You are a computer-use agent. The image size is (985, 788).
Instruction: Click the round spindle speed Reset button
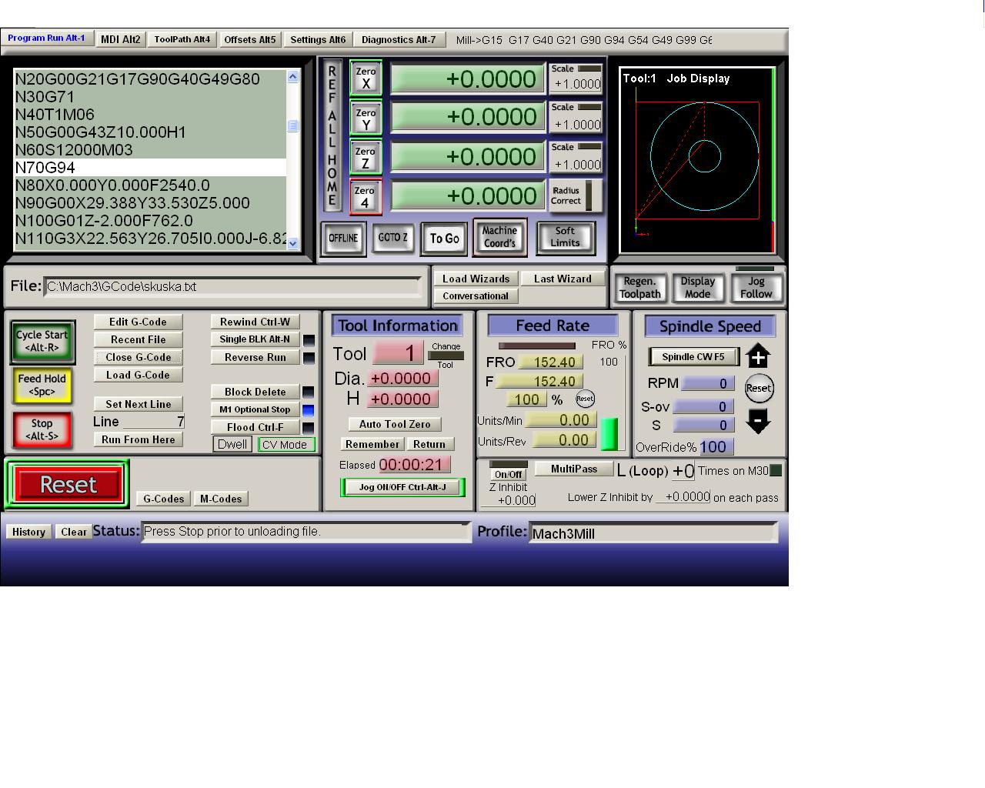759,388
